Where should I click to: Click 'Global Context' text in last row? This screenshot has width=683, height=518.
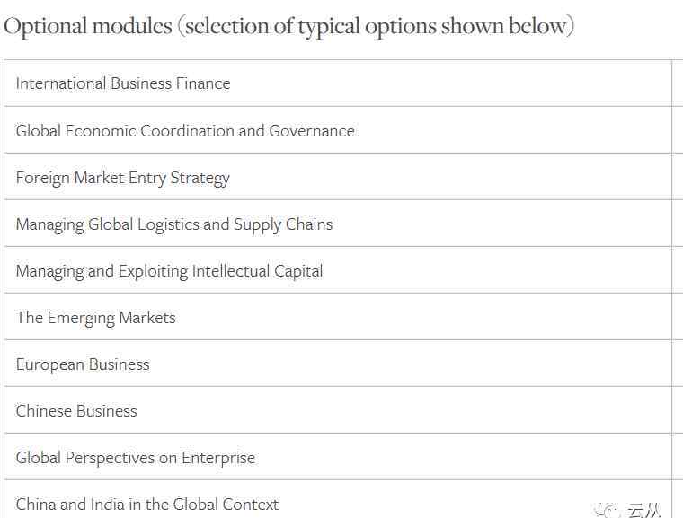(x=226, y=504)
